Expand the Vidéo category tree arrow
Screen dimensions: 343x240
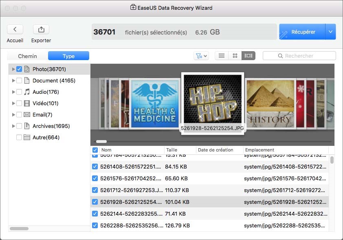[13, 103]
